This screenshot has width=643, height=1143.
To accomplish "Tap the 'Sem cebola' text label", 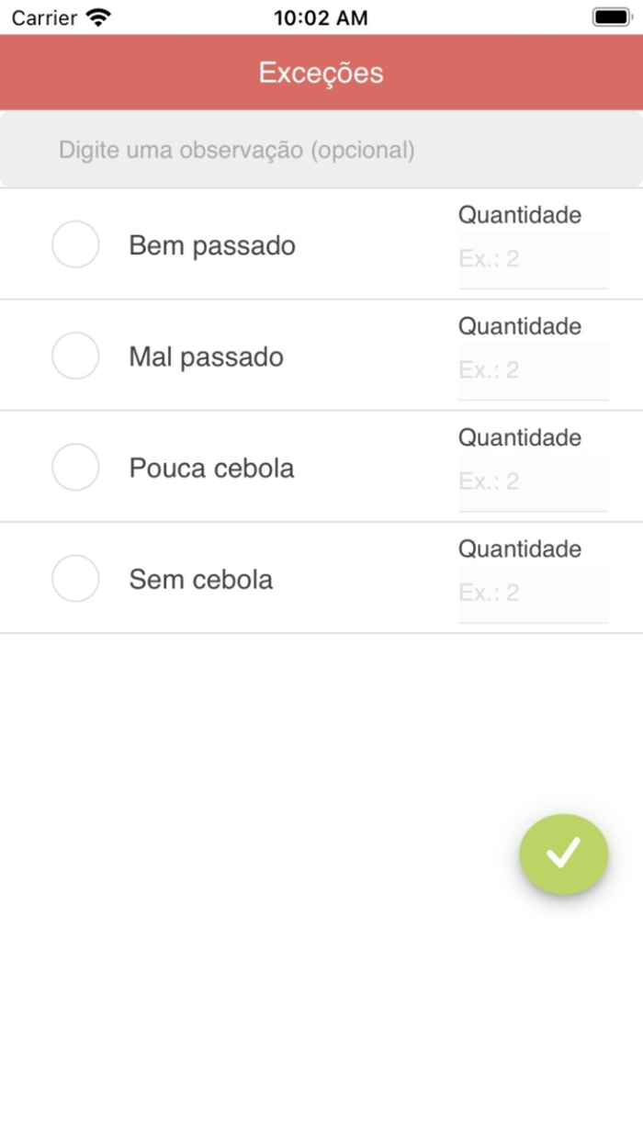I will (200, 580).
